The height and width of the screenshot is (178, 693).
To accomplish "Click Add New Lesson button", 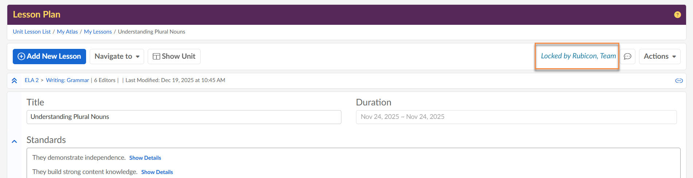I will coord(49,57).
